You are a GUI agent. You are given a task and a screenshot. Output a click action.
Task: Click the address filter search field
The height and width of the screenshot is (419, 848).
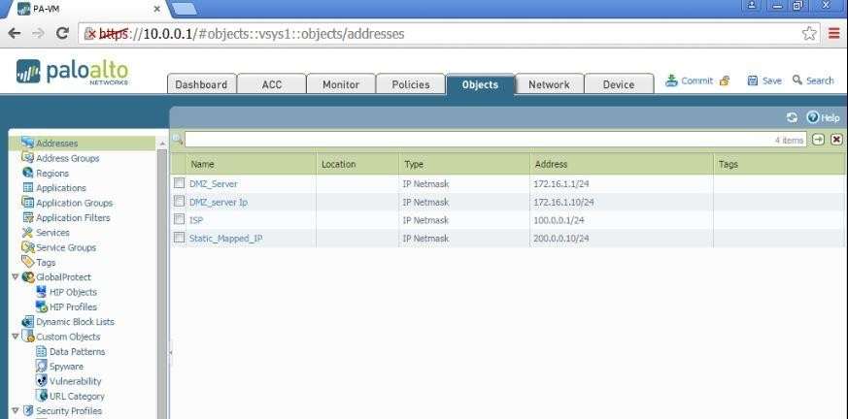tap(476, 140)
